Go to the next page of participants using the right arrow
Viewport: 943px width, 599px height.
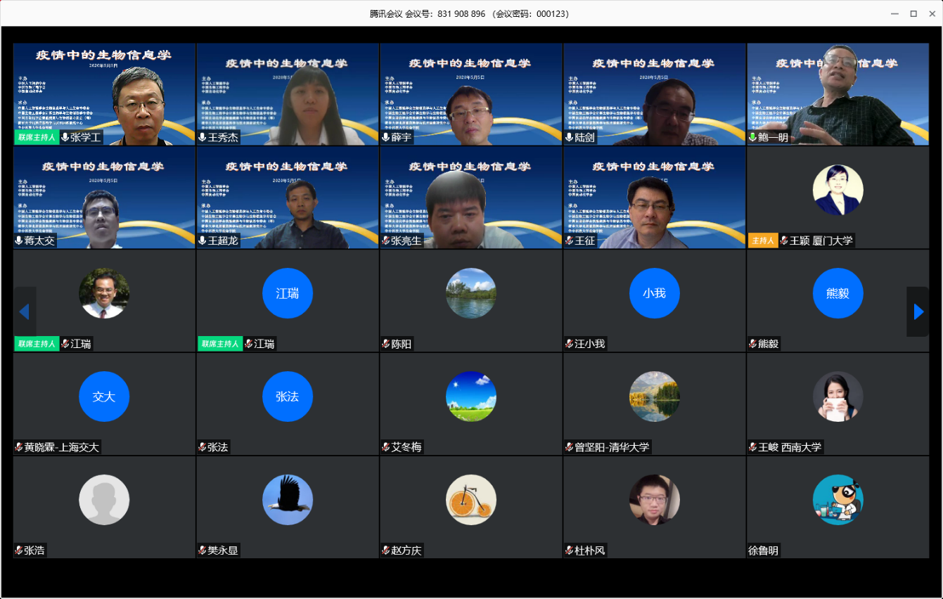point(918,311)
